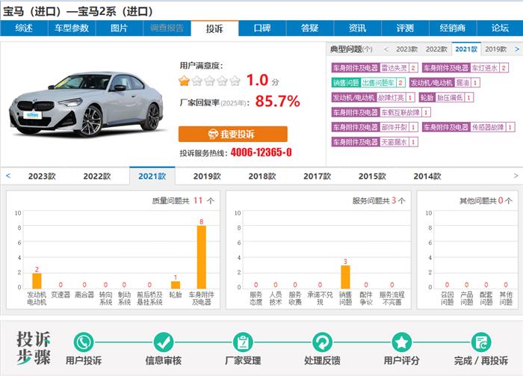Select 2023款 in 典型问题 panel
The image size is (523, 376).
tap(407, 49)
